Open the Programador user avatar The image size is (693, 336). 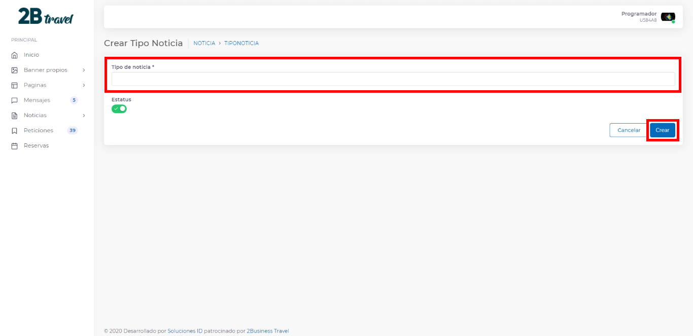pos(668,17)
